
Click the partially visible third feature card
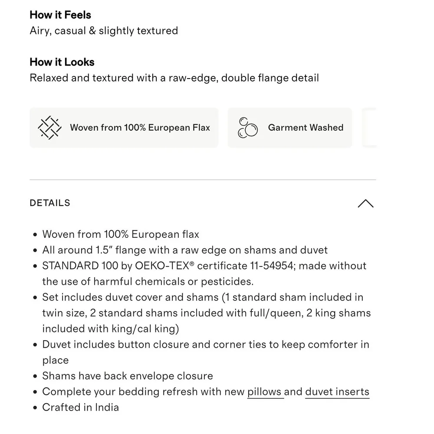369,128
